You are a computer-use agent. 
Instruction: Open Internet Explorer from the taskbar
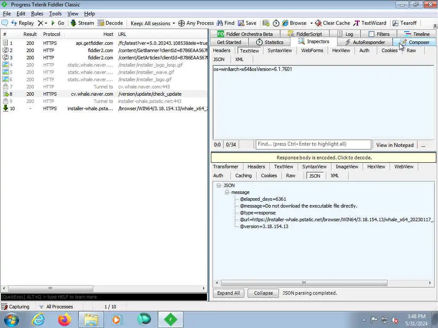point(38,319)
